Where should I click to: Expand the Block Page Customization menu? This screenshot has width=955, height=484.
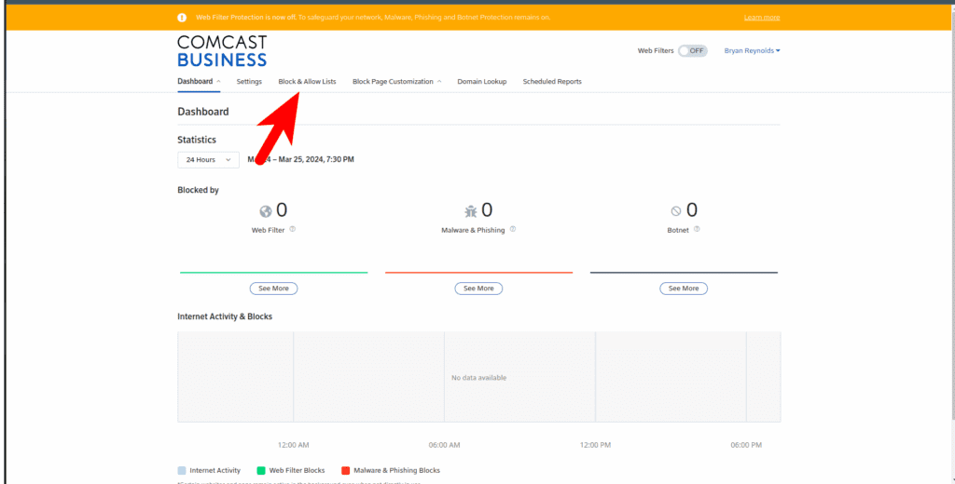coord(396,82)
